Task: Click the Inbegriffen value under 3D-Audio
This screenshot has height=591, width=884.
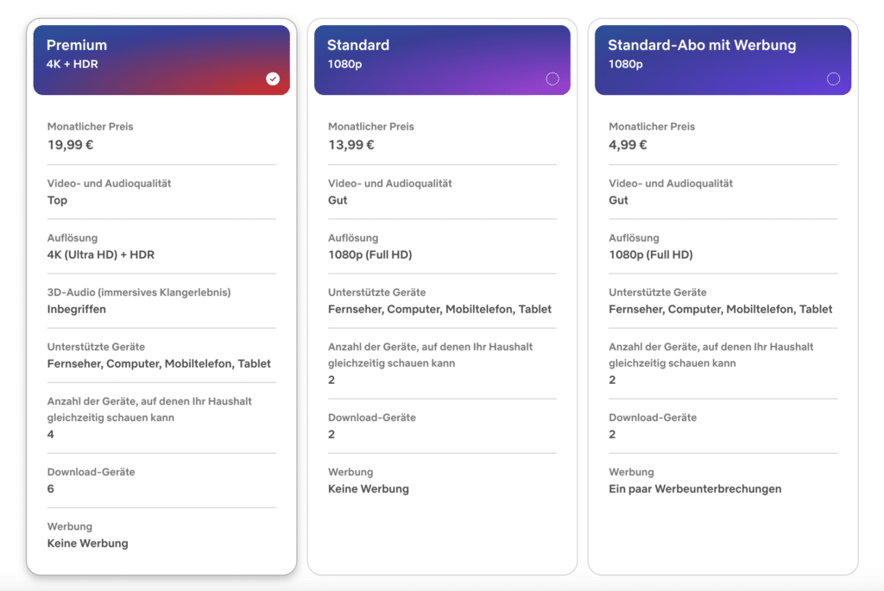Action: coord(77,309)
